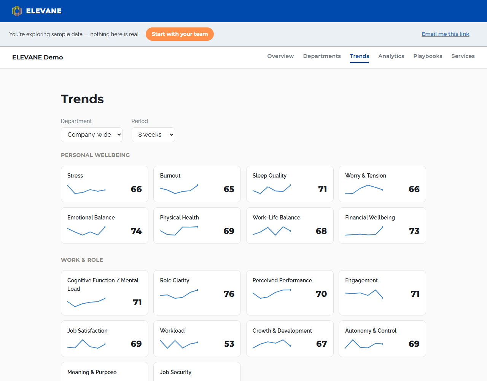Open the Work–Life Balance trend card

(290, 226)
